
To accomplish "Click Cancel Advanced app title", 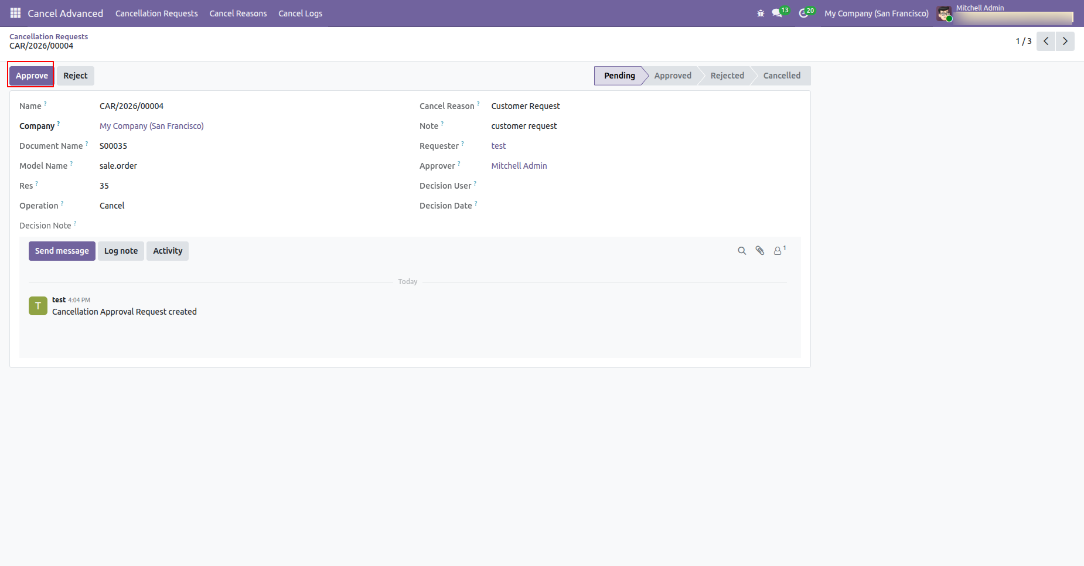I will click(x=65, y=13).
